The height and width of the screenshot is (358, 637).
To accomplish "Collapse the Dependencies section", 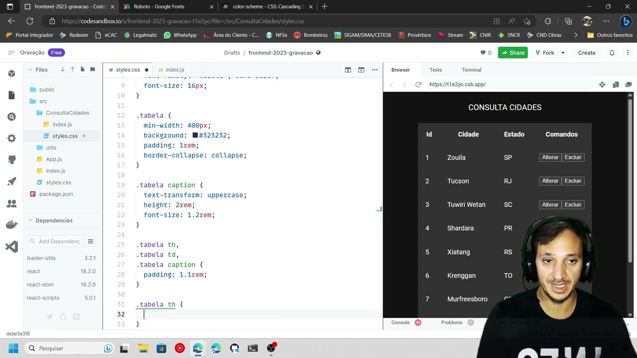I will (x=30, y=220).
